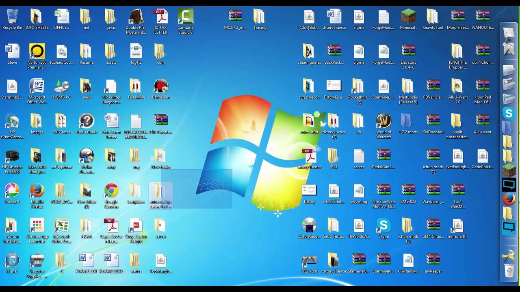Select the World of Warcraft icon
This screenshot has height=292, width=520.
click(383, 126)
